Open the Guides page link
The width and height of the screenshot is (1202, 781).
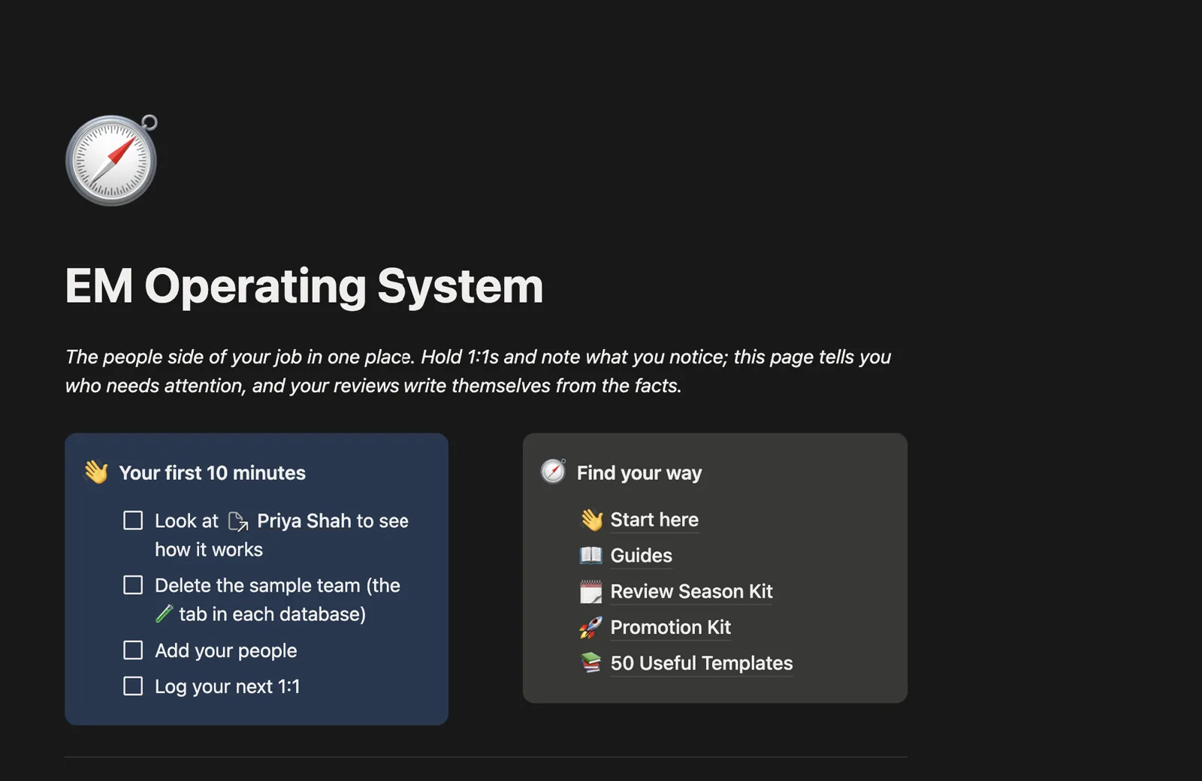pos(641,556)
